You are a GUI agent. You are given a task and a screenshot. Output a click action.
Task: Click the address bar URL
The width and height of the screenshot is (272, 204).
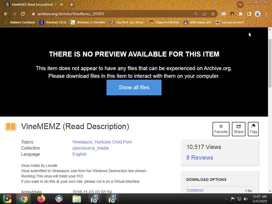click(x=71, y=14)
